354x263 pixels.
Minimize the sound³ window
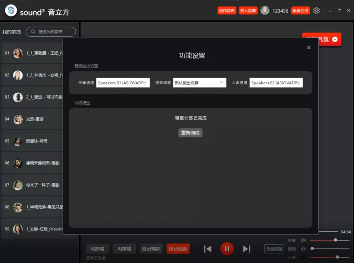pyautogui.click(x=330, y=11)
